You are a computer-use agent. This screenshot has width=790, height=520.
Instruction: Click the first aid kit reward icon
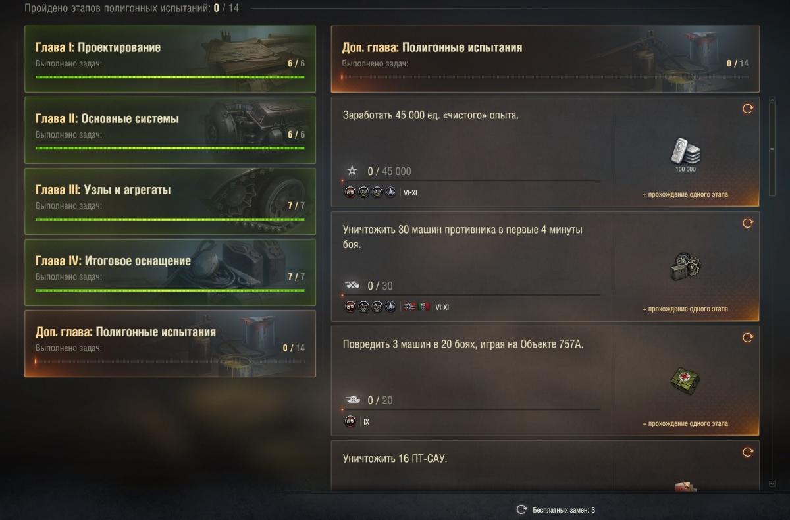pos(685,381)
